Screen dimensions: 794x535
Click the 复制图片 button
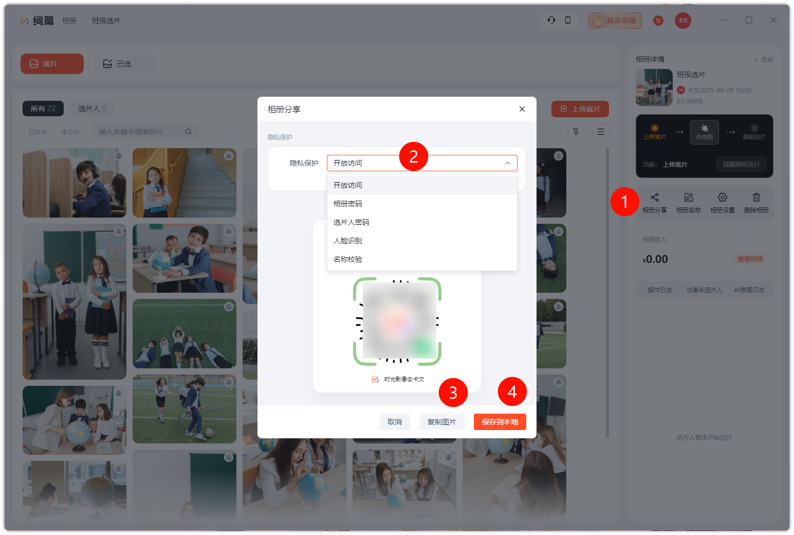point(441,422)
